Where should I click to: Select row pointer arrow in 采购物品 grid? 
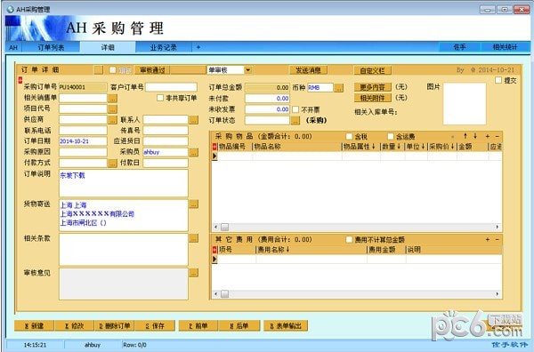pyautogui.click(x=214, y=156)
